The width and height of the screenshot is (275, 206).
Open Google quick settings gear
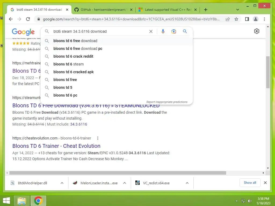click(256, 31)
